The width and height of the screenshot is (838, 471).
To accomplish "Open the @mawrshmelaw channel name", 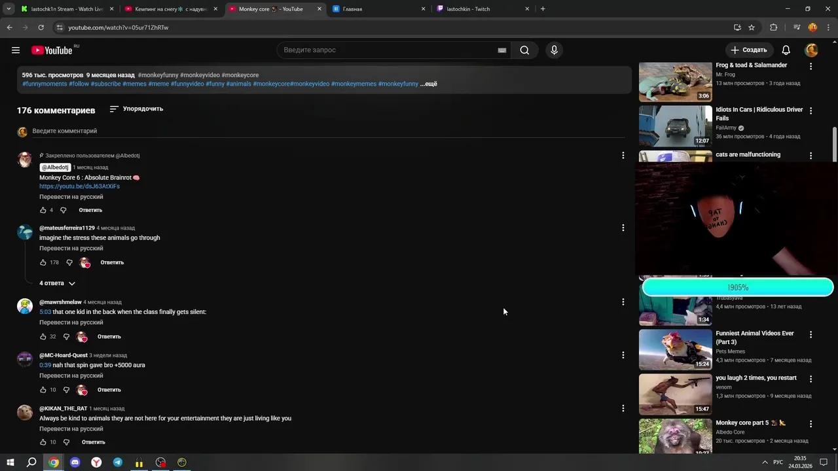I will [x=60, y=302].
